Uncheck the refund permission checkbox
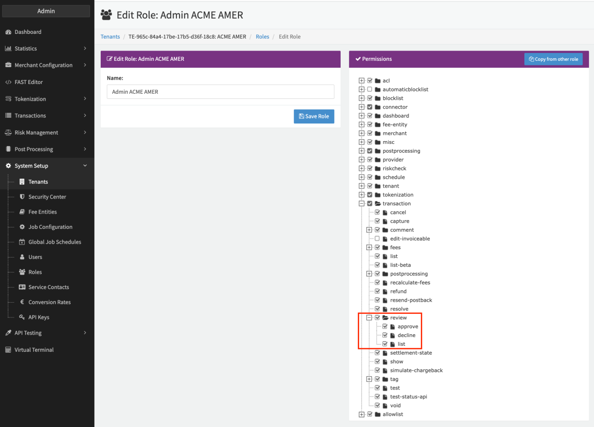Screen dimensions: 594x427 [x=377, y=291]
